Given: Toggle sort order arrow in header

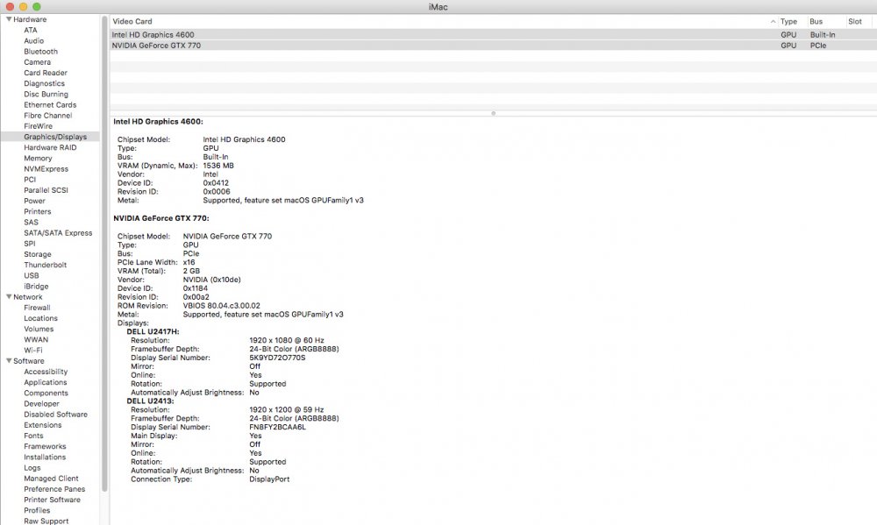Looking at the screenshot, I should [773, 22].
